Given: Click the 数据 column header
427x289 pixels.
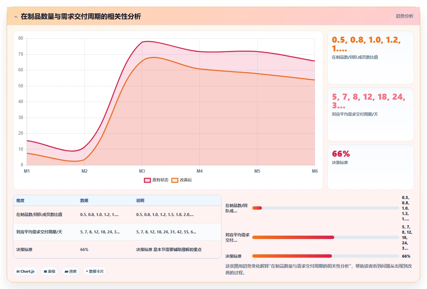Looking at the screenshot, I should pyautogui.click(x=84, y=201).
